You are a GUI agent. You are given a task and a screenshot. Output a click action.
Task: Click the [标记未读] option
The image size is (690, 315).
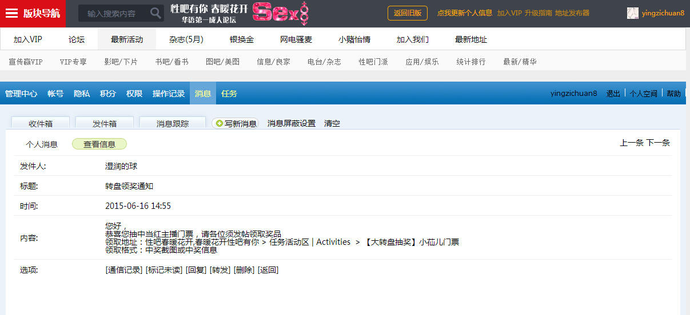pyautogui.click(x=164, y=270)
